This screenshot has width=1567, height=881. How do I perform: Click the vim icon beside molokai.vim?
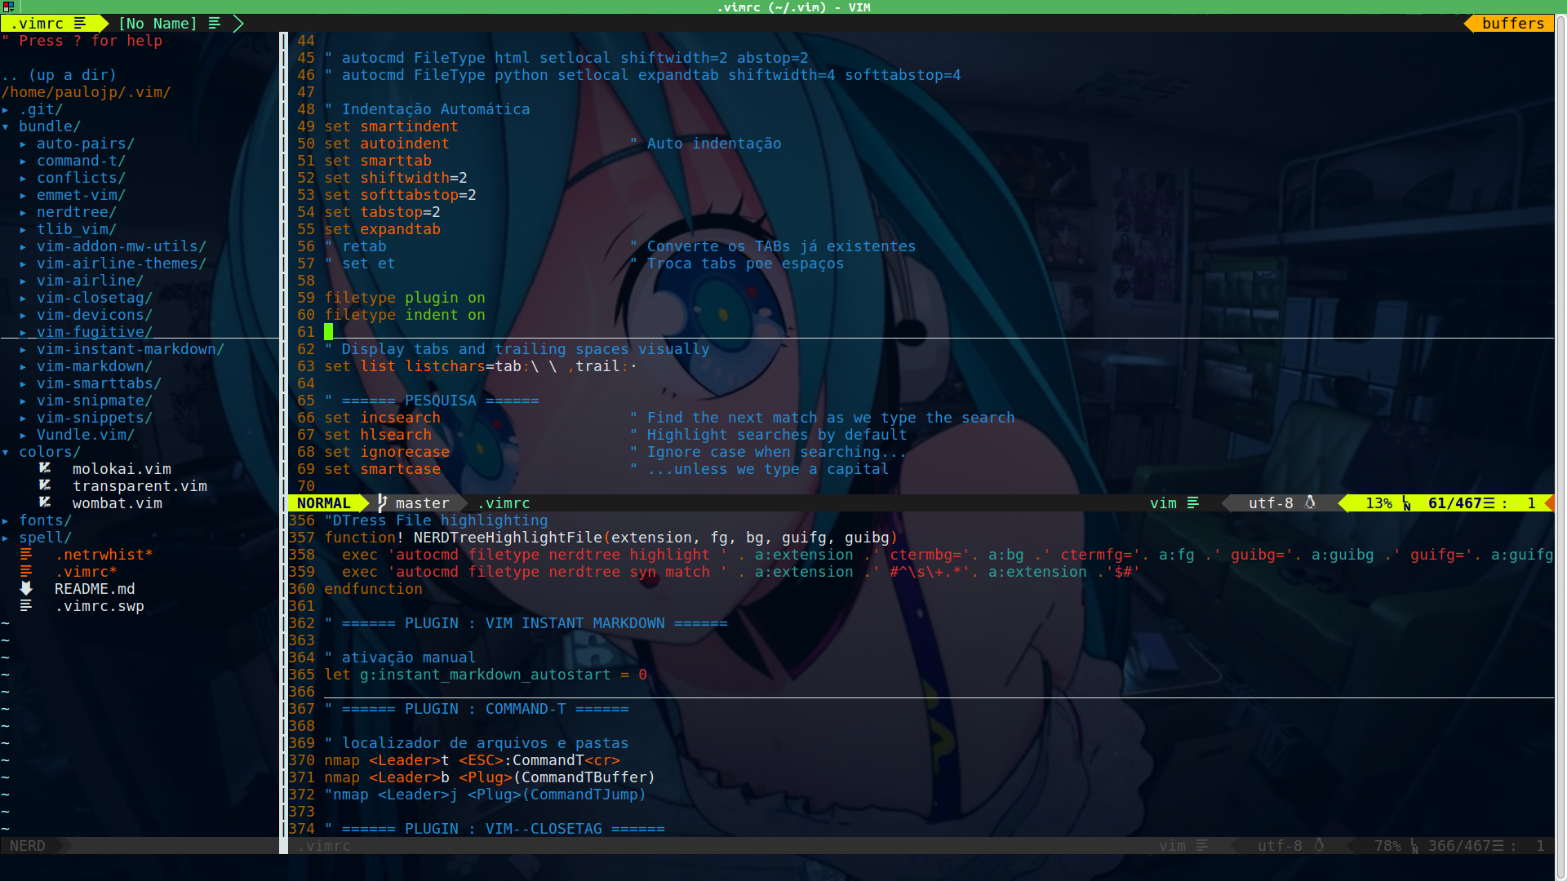click(45, 468)
